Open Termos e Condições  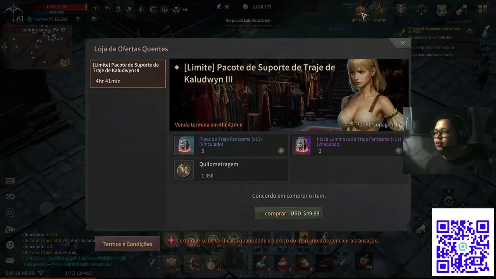(x=127, y=244)
